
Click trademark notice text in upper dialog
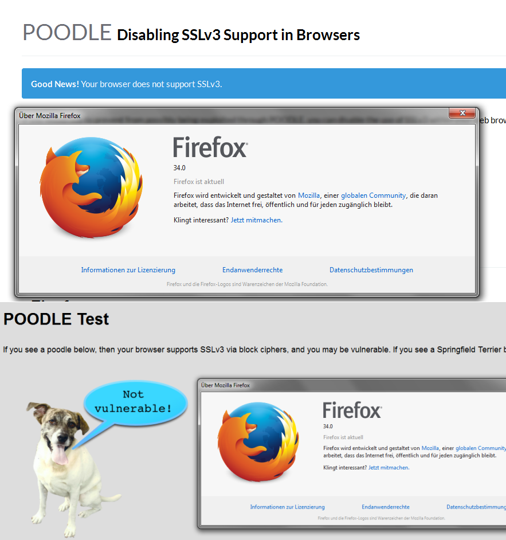(x=247, y=284)
